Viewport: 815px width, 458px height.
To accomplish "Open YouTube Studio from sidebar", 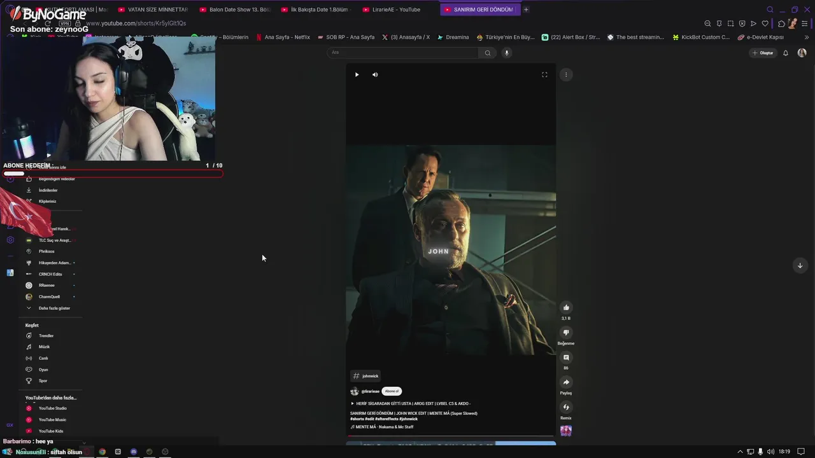I will click(46, 408).
